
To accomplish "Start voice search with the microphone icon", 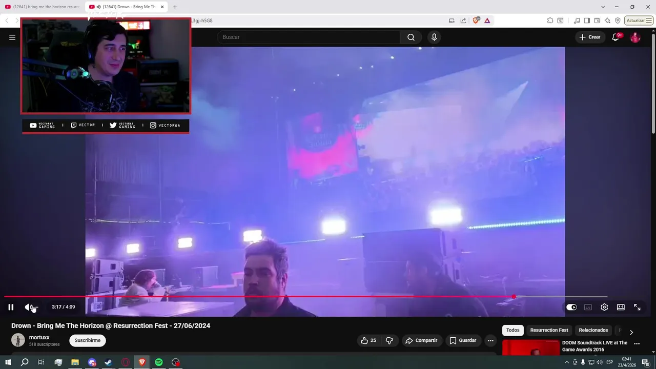I will point(434,37).
